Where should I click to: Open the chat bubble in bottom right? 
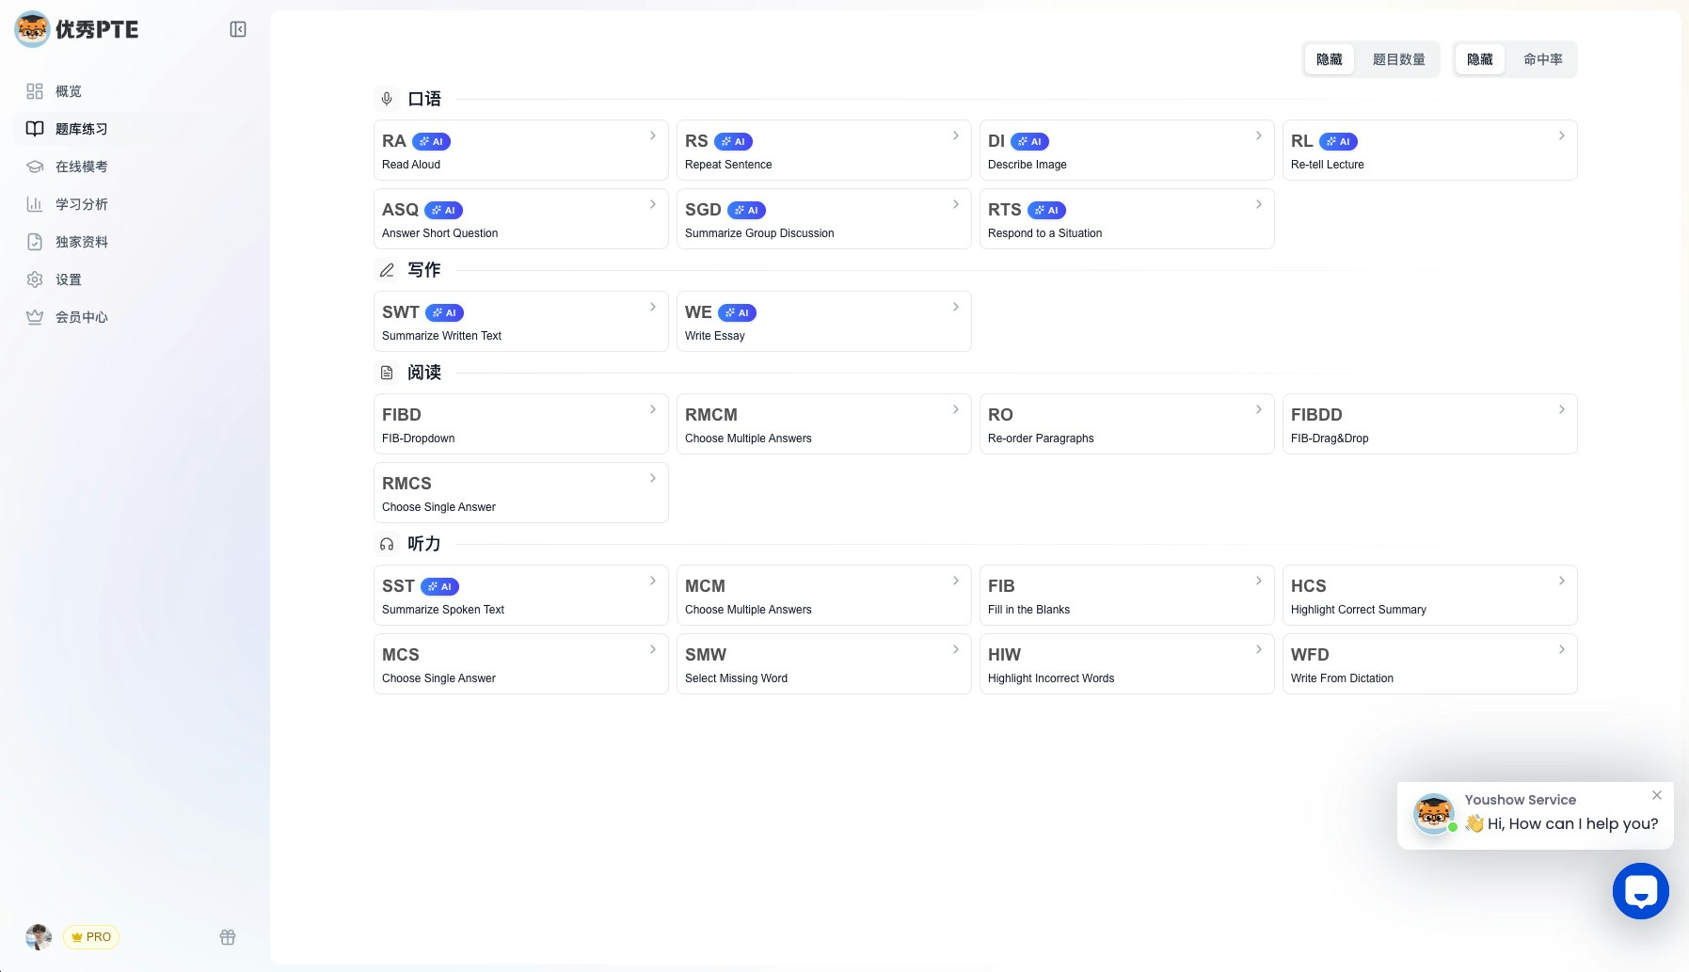(1640, 890)
